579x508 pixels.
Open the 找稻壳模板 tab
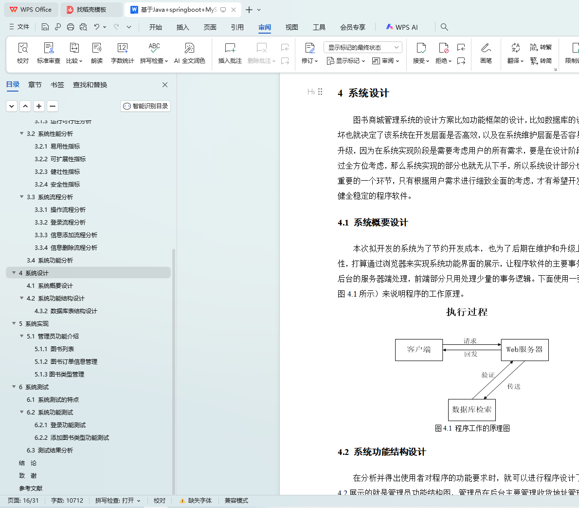coord(91,10)
